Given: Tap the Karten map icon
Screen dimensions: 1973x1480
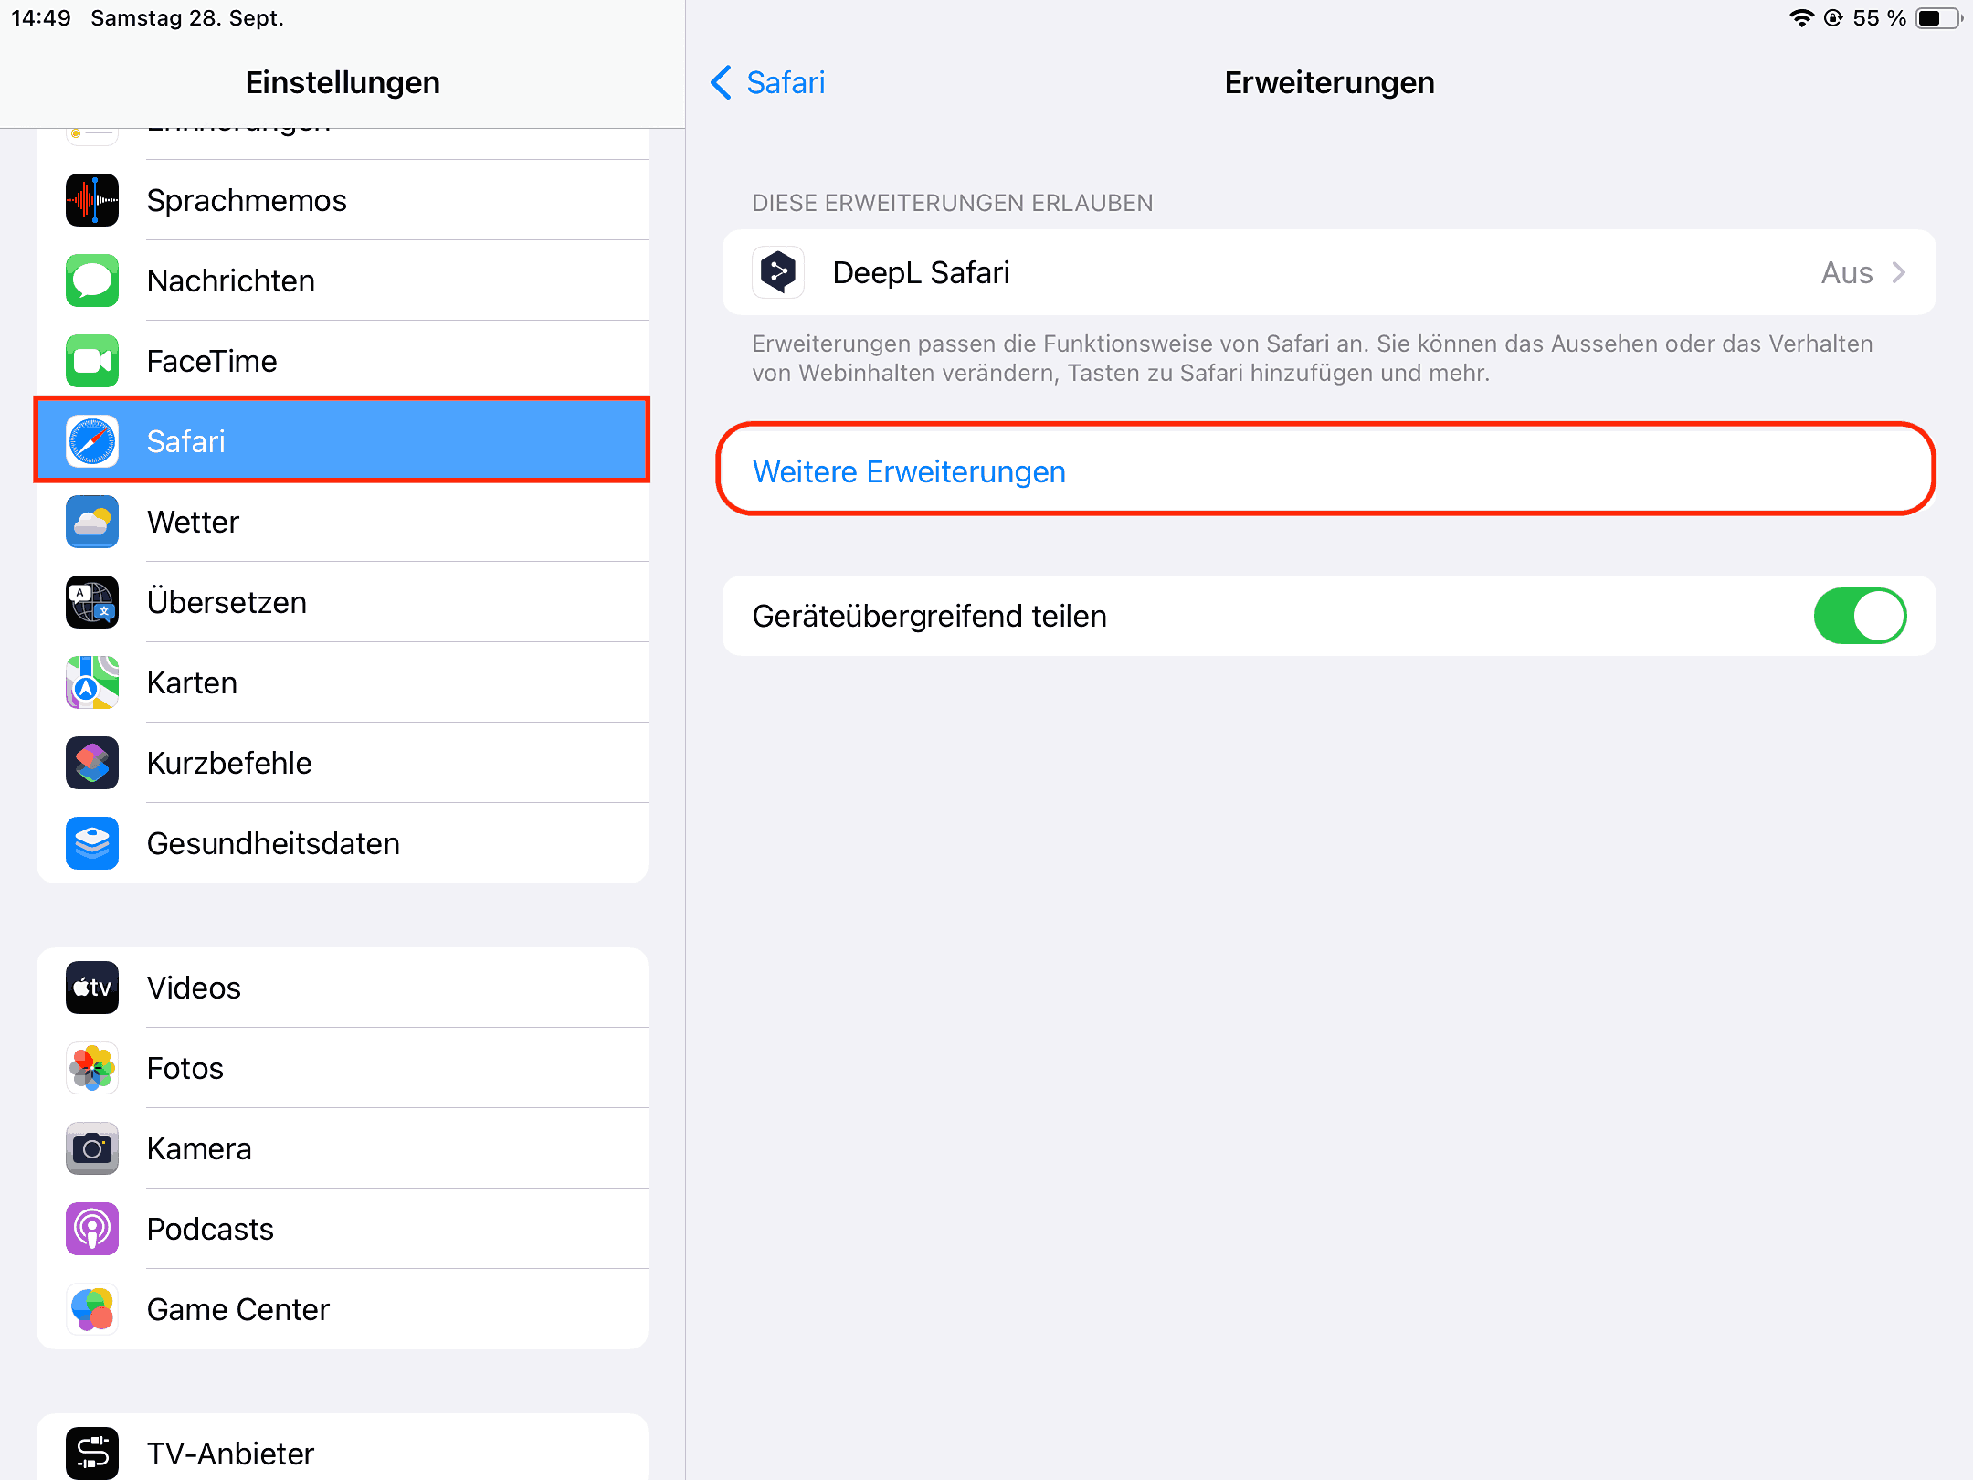Looking at the screenshot, I should (x=92, y=682).
